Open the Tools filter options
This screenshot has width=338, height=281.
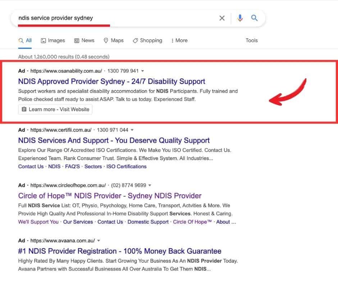tap(252, 41)
